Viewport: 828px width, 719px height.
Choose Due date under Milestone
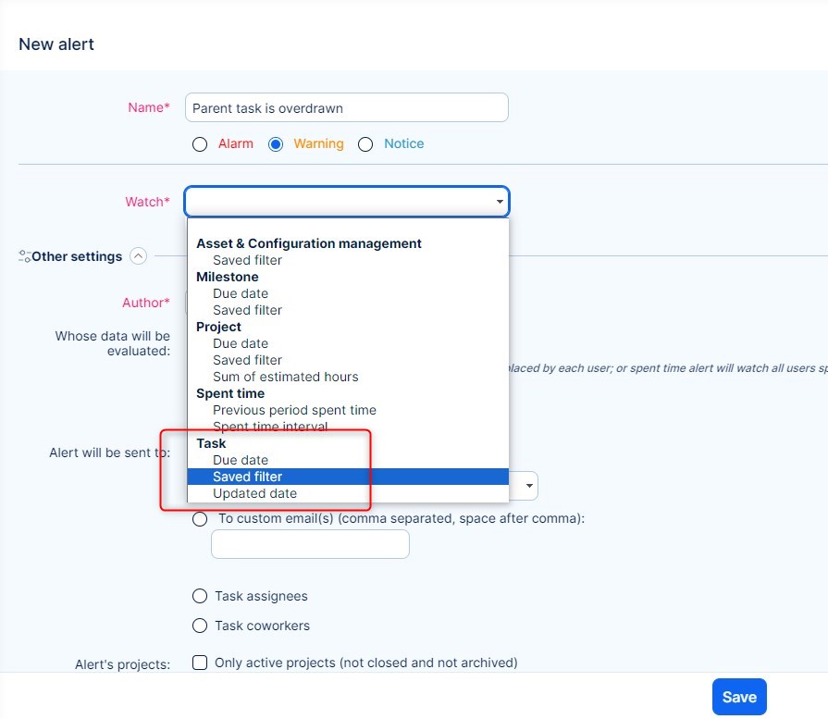tap(241, 293)
